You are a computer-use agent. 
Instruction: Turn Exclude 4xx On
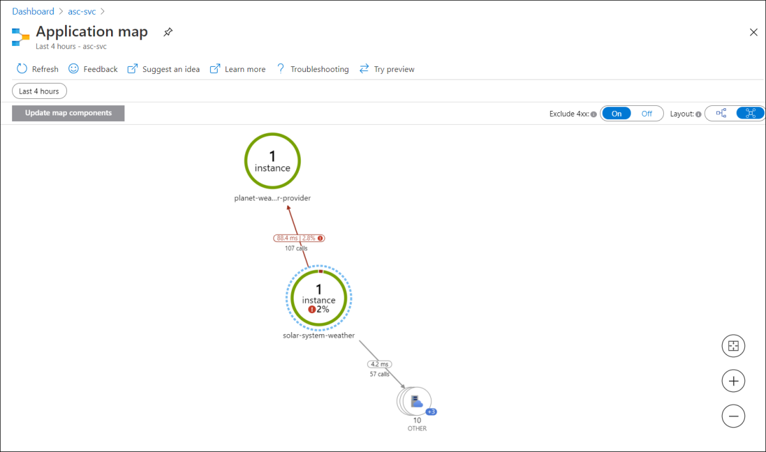pos(617,113)
